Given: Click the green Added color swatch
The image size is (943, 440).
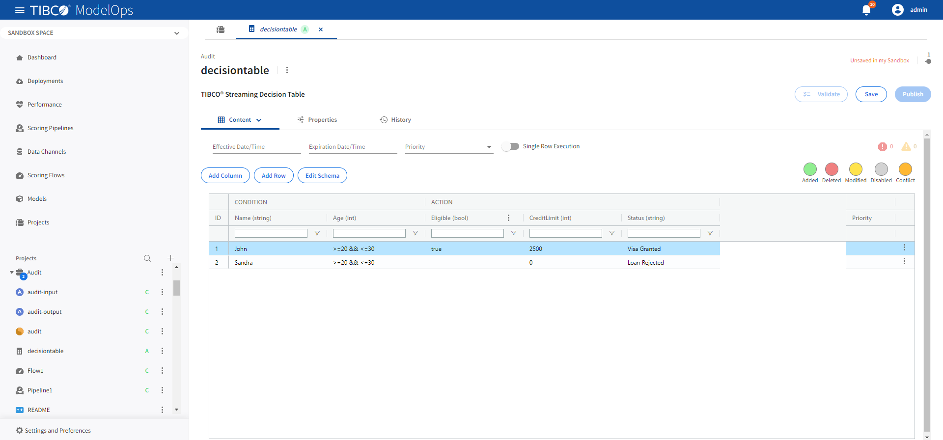Looking at the screenshot, I should point(810,169).
